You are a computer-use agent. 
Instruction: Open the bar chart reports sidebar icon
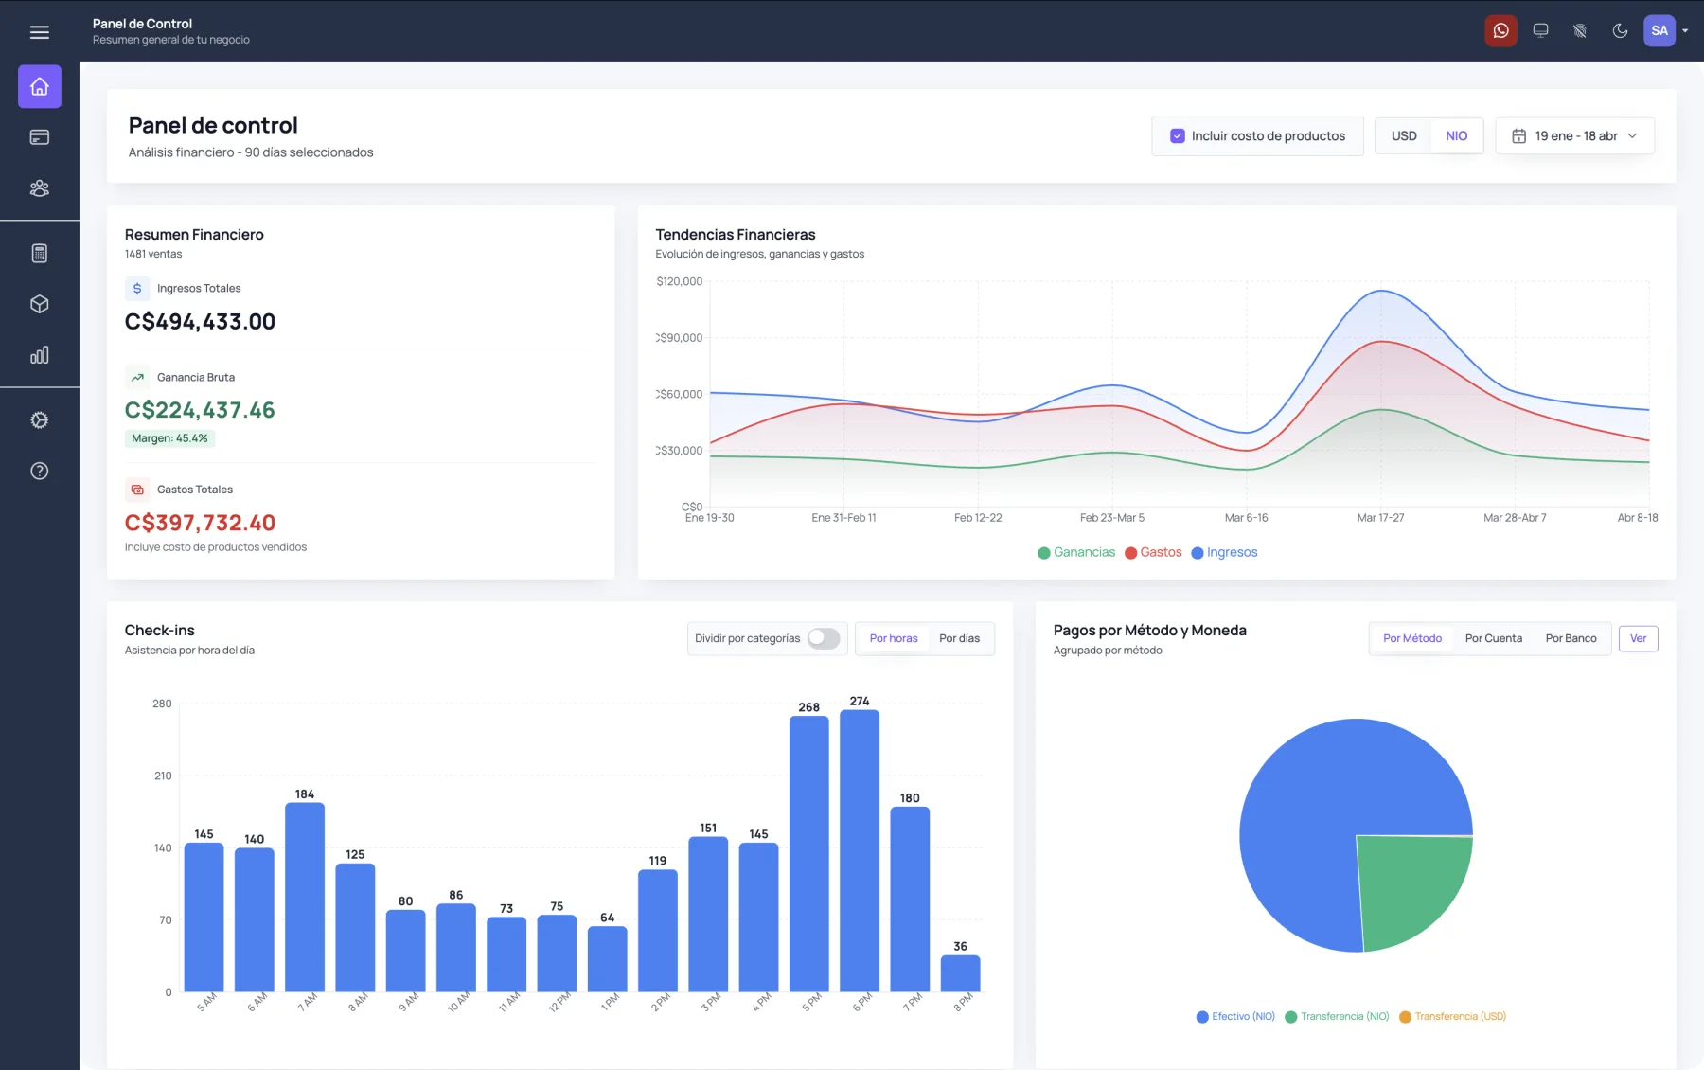pos(40,355)
